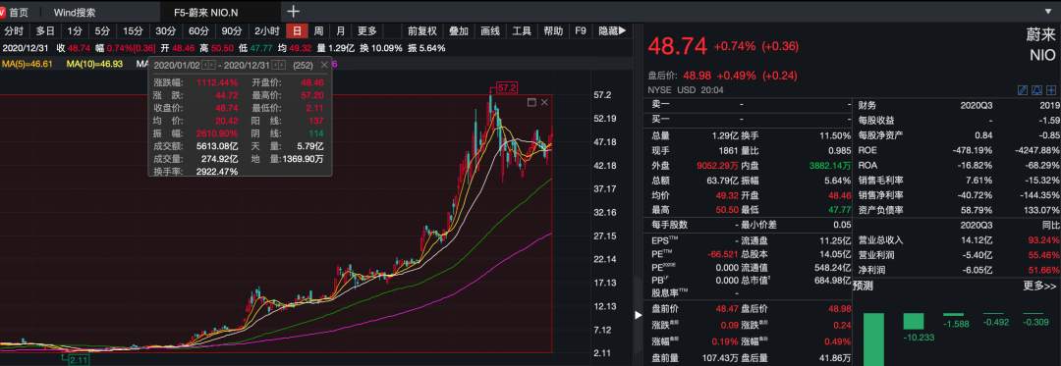Open the 画线 drawing menu
The height and width of the screenshot is (366, 1061).
[x=490, y=31]
